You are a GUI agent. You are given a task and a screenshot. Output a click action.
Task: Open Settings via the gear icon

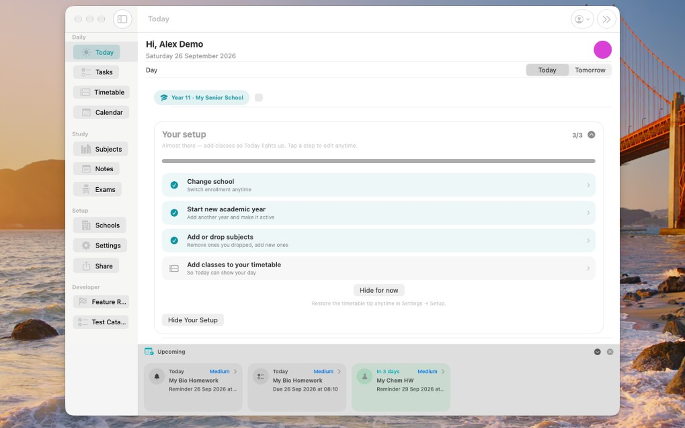coord(86,246)
